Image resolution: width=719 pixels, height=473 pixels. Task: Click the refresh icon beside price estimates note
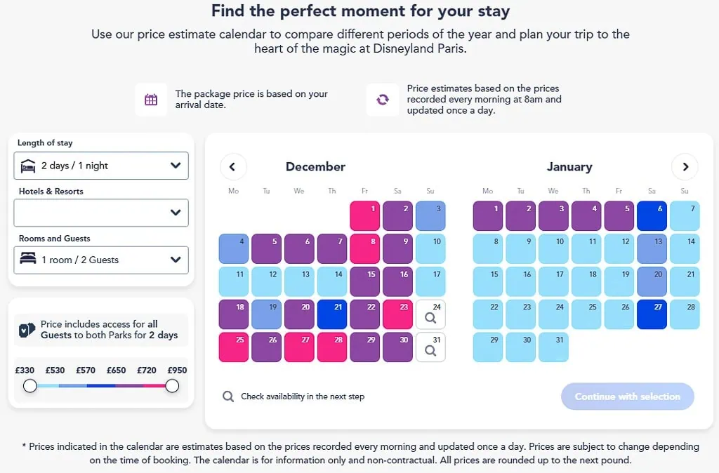point(383,100)
